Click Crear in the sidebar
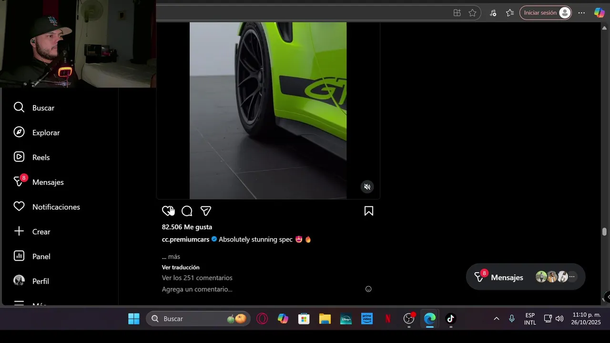 pos(32,232)
